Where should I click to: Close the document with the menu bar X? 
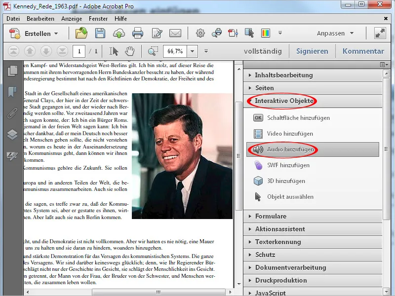386,19
